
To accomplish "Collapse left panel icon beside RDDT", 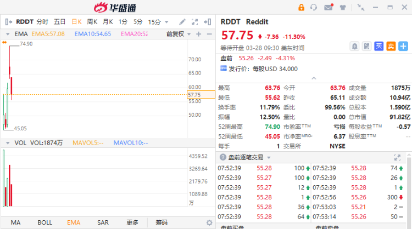I will pyautogui.click(x=9, y=22).
